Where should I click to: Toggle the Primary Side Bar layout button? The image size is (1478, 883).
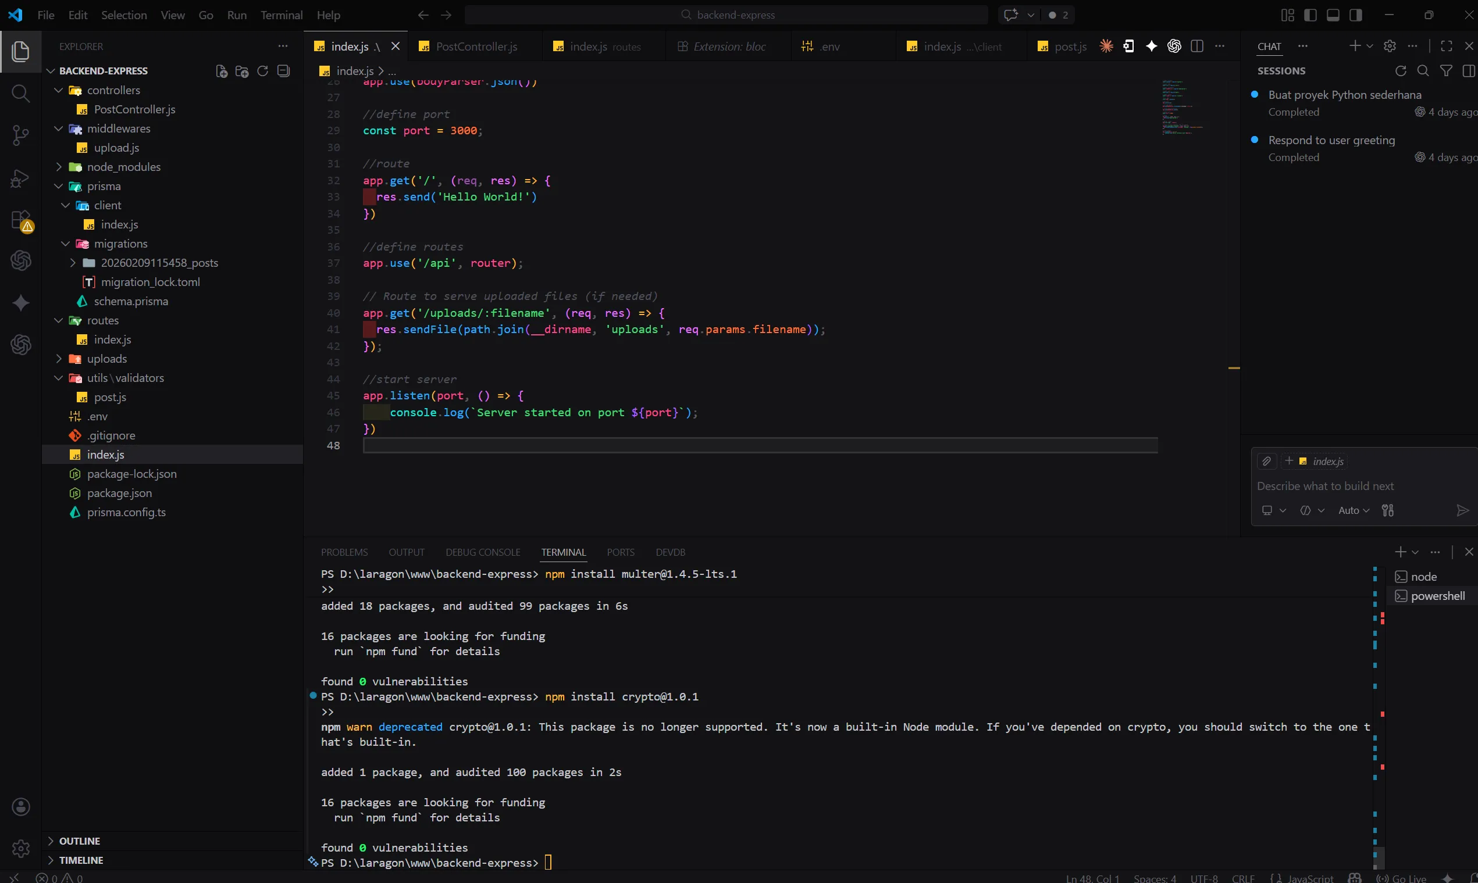[1310, 15]
